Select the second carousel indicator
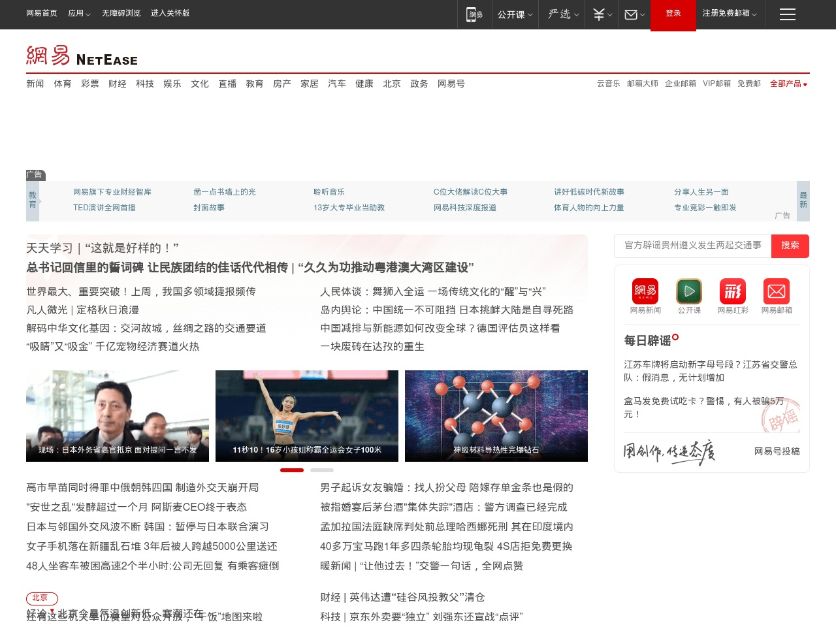Image resolution: width=836 pixels, height=627 pixels. click(322, 470)
